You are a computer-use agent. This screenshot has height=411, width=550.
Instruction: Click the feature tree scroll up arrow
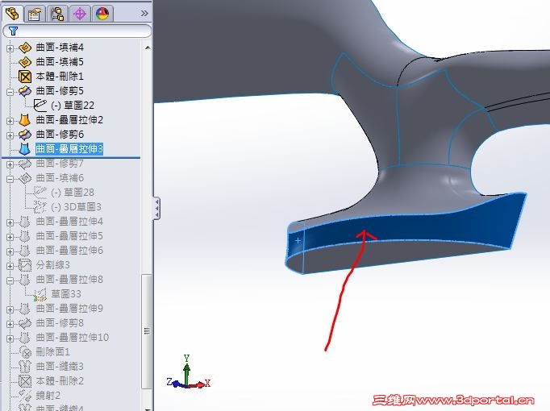[x=148, y=48]
